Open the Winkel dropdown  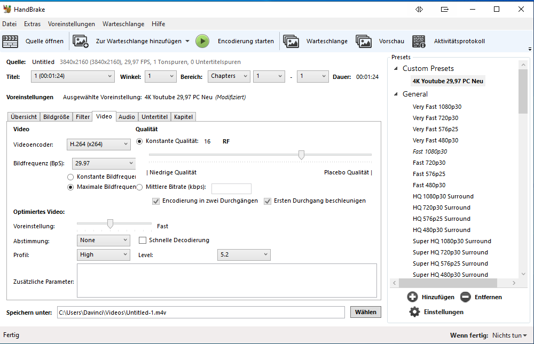(160, 76)
